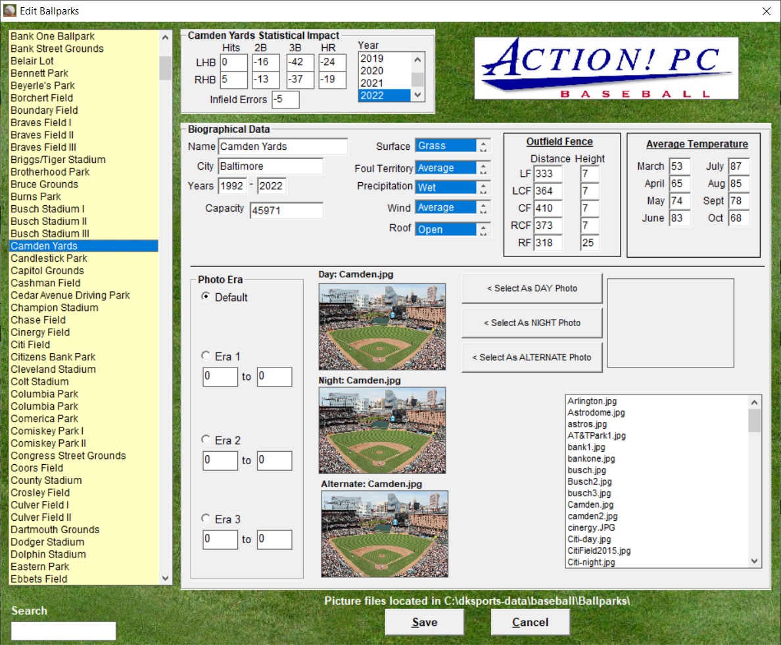This screenshot has height=645, width=781.
Task: Pick camden2.jpg from the picture file list
Action: [592, 516]
